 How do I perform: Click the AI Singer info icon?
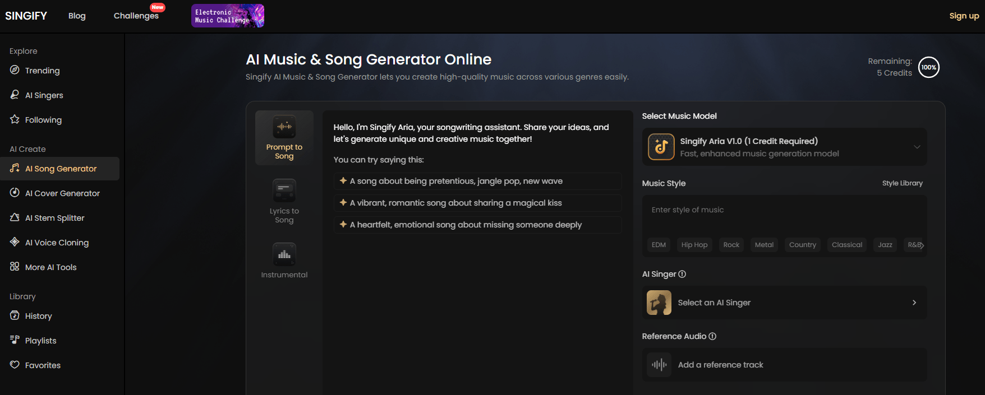tap(682, 274)
